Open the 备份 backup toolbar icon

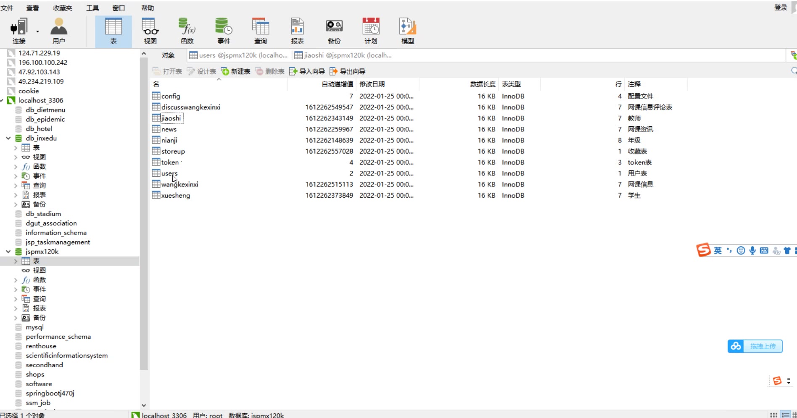[334, 31]
